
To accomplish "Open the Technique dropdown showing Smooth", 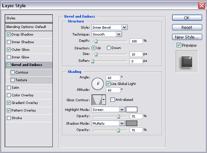I will pyautogui.click(x=107, y=34).
